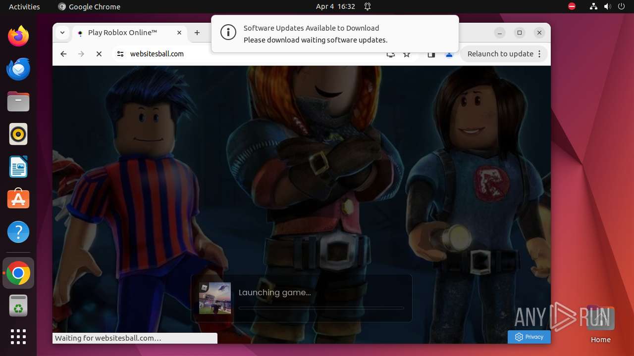Image resolution: width=634 pixels, height=356 pixels.
Task: Click the red do-not-disturb tray icon
Action: click(x=572, y=6)
